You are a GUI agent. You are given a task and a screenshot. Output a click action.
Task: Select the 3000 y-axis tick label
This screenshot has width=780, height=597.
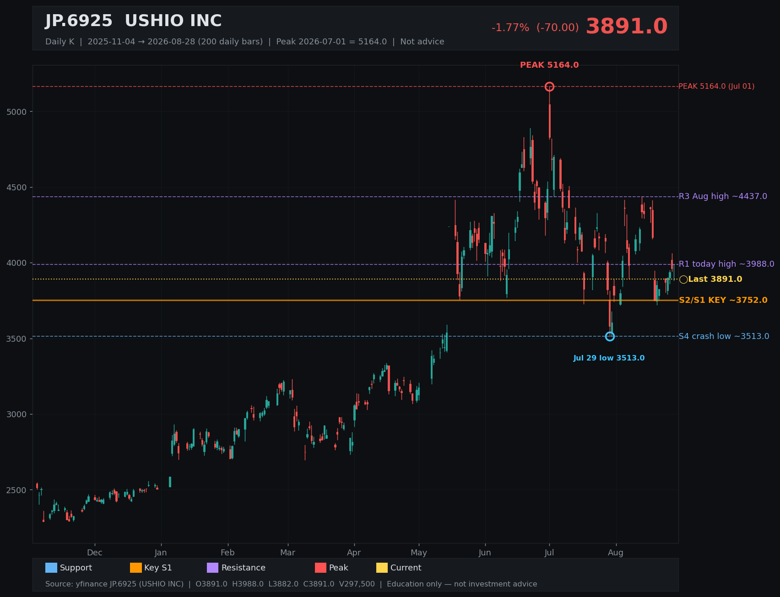point(17,414)
